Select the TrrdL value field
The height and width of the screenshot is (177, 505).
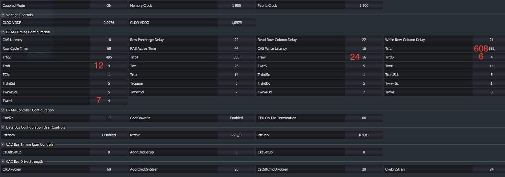tap(109, 66)
